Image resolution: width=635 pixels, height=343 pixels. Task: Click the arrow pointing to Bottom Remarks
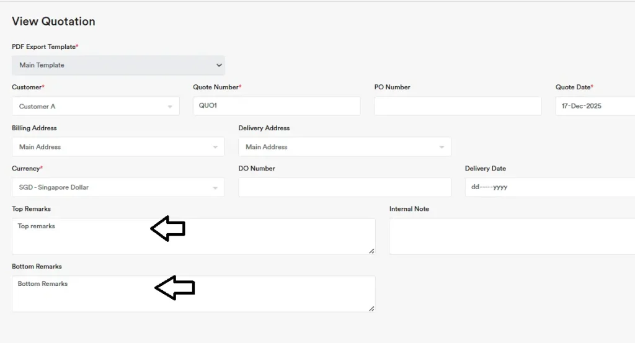click(x=174, y=287)
